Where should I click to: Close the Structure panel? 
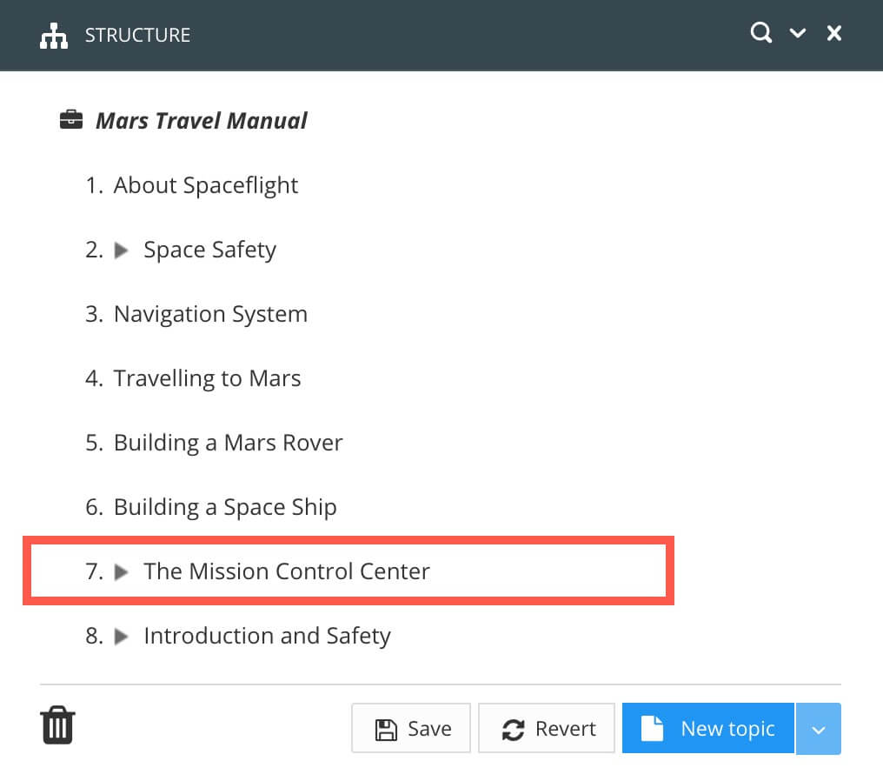pyautogui.click(x=833, y=34)
